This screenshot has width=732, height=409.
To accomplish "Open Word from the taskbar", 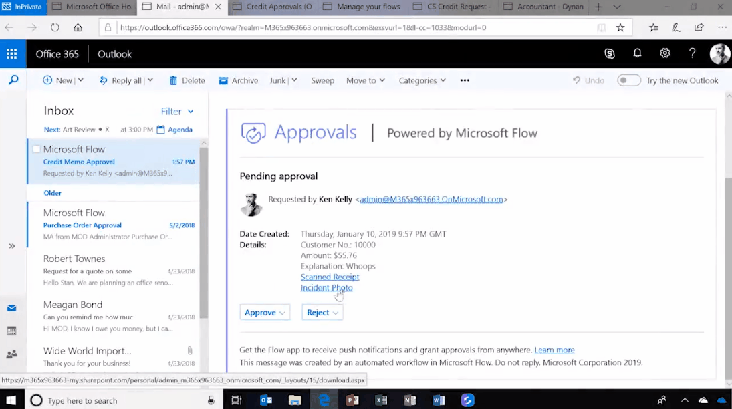I will (439, 400).
